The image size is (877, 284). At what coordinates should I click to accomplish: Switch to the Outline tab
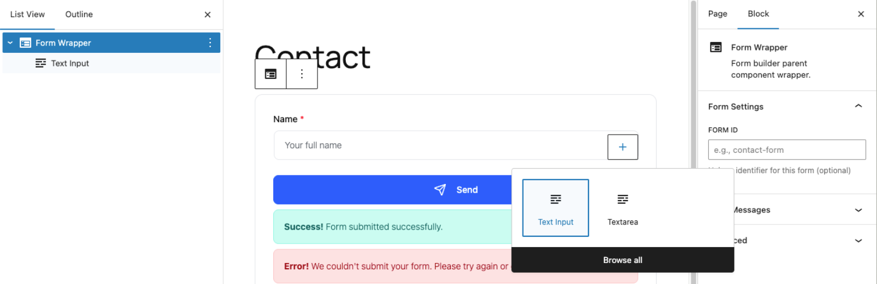(79, 14)
